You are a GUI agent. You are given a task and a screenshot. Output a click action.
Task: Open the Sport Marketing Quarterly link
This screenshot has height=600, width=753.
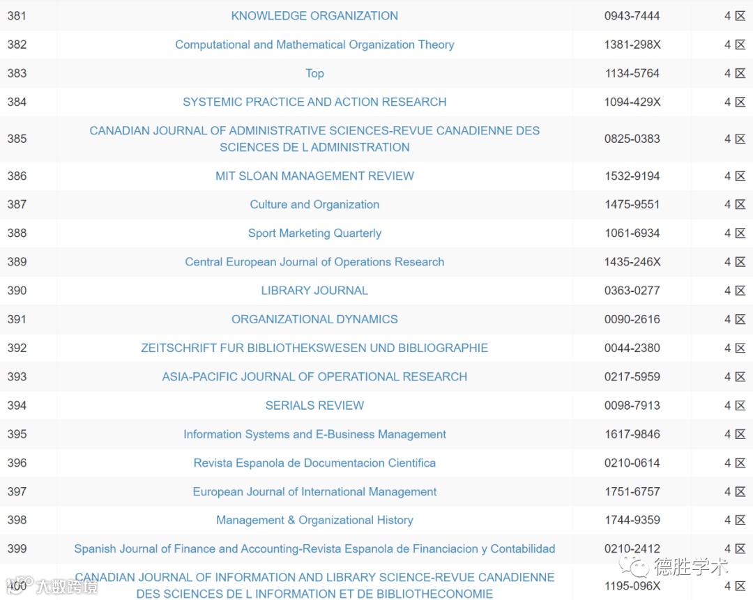click(314, 233)
